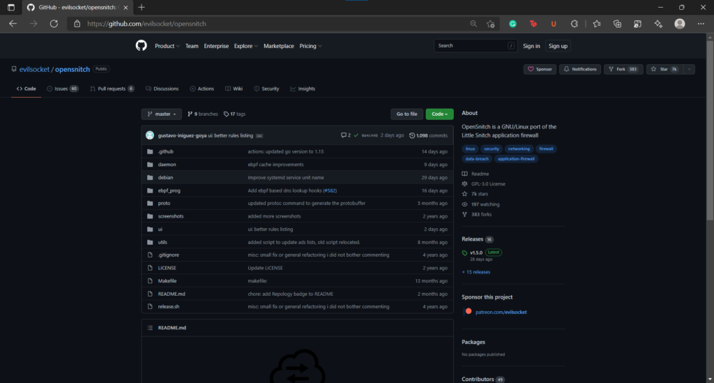Fork the repository with Fork button
This screenshot has width=714, height=383.
pyautogui.click(x=623, y=69)
